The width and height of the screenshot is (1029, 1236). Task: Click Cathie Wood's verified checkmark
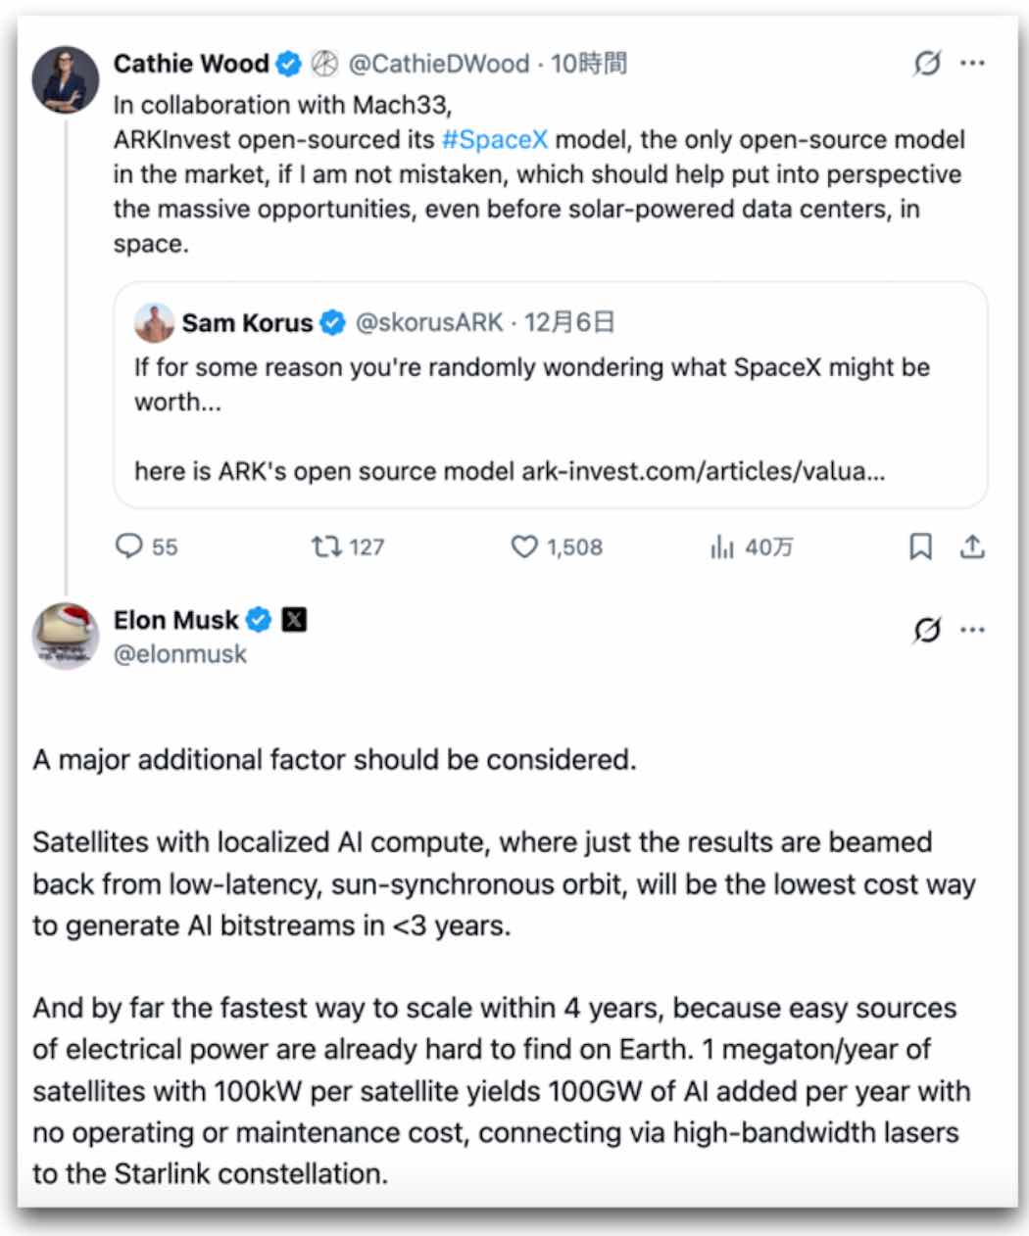[x=286, y=63]
